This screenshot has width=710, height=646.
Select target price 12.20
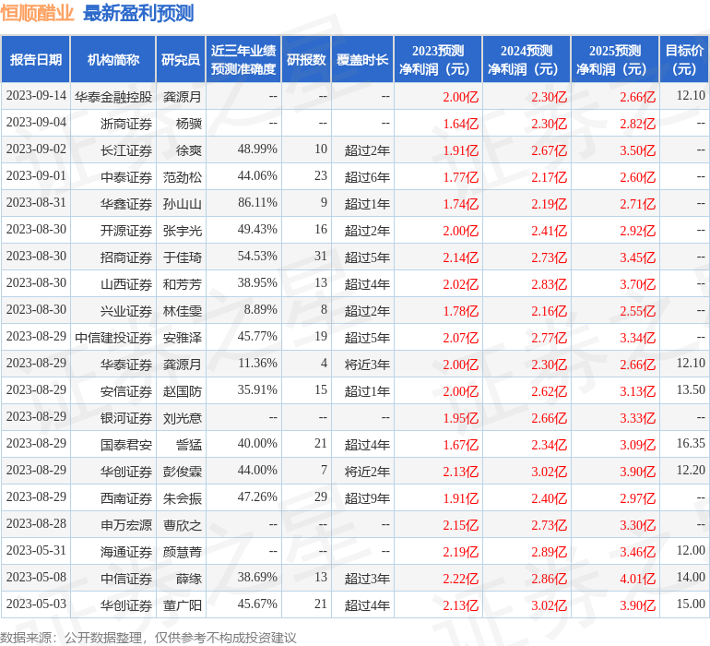tap(691, 470)
